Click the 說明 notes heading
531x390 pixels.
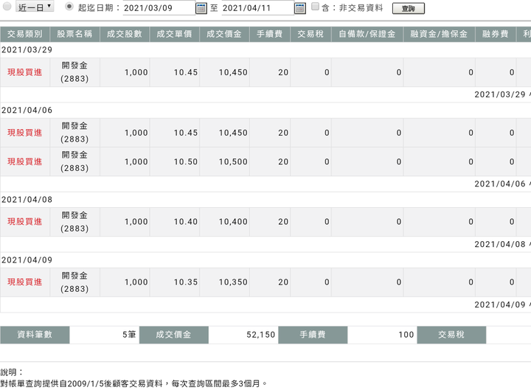[12, 372]
